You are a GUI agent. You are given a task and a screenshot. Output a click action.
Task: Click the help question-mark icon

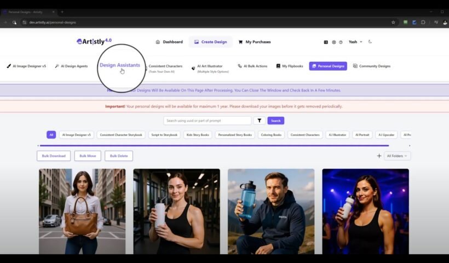click(x=341, y=42)
